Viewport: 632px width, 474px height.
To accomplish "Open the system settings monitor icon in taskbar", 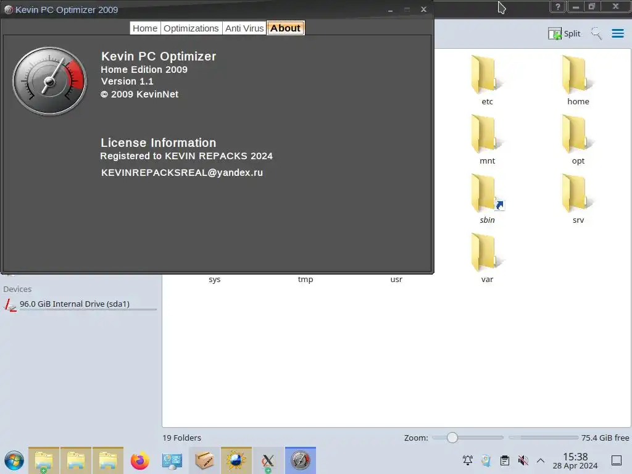I will click(x=172, y=460).
